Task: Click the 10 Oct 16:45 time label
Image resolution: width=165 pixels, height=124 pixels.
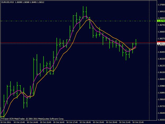Action: point(59,122)
